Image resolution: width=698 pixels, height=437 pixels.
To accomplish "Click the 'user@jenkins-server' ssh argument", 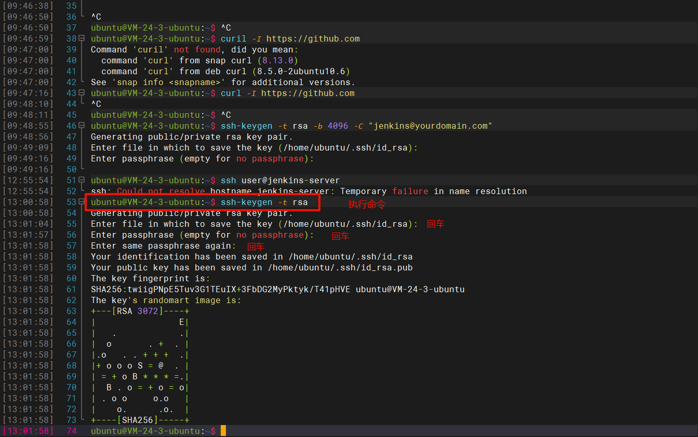I will (290, 180).
